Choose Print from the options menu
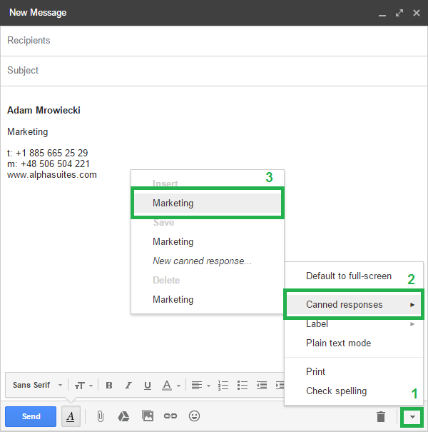 click(354, 372)
